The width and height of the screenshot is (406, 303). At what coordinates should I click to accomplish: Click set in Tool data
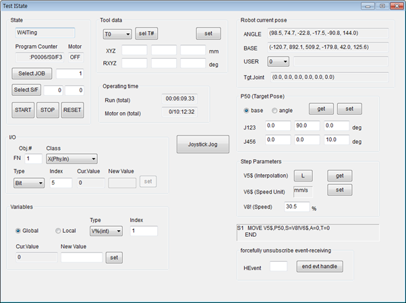(208, 34)
